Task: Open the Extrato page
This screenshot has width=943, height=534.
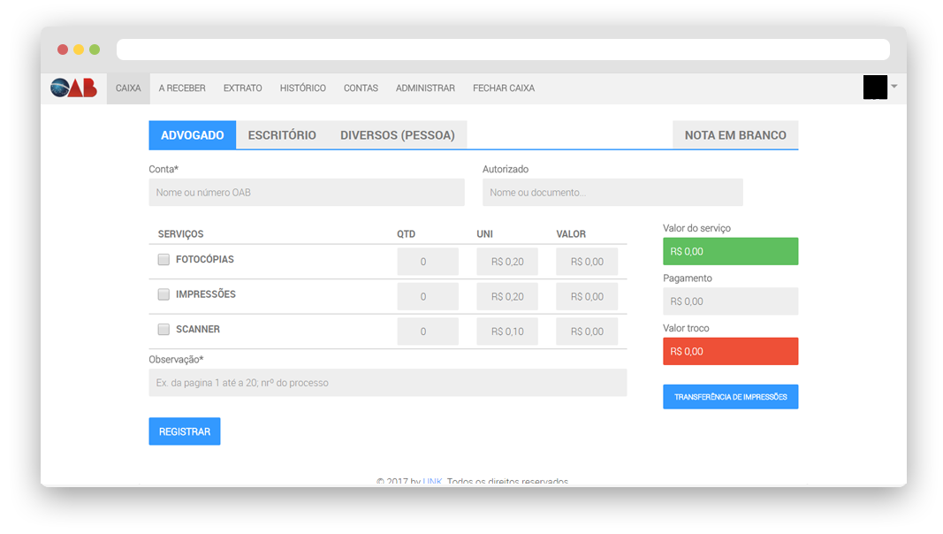Action: click(x=242, y=88)
